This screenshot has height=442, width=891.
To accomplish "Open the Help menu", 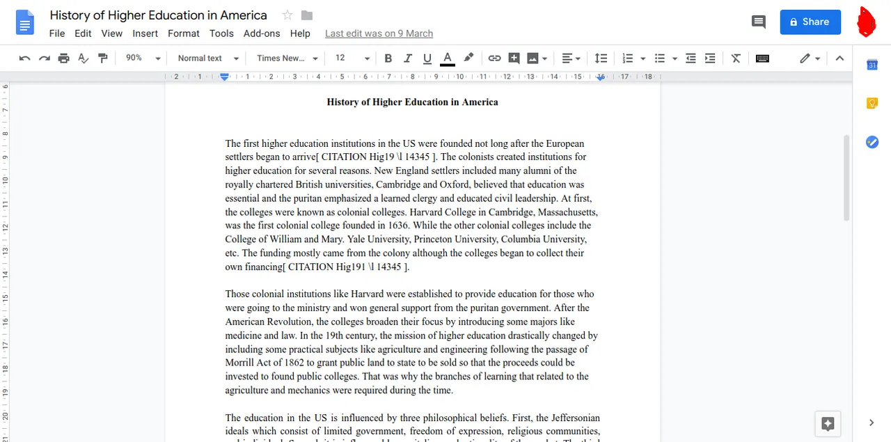I will pos(300,33).
